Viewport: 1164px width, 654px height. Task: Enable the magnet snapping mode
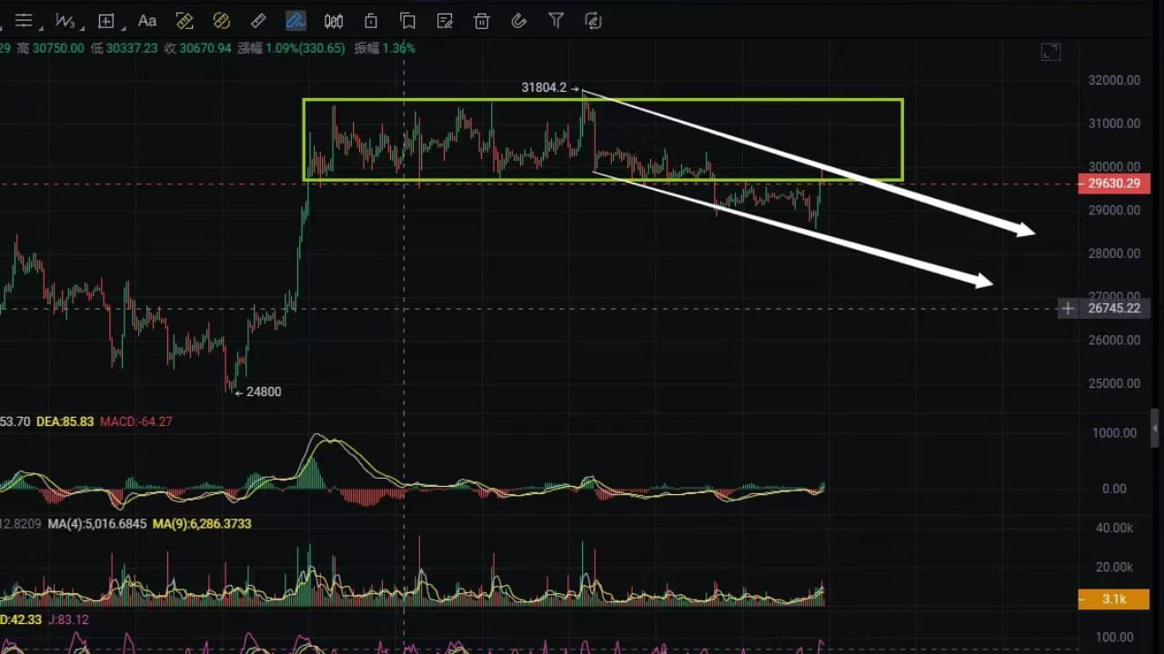click(x=518, y=20)
